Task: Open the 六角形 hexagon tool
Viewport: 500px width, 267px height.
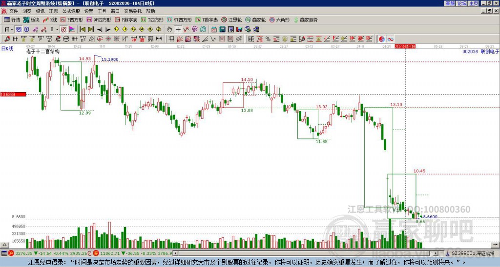Action: (x=279, y=19)
